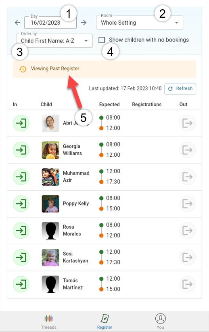Sign in Muhammad Azir with the green arrow

[x=21, y=177]
